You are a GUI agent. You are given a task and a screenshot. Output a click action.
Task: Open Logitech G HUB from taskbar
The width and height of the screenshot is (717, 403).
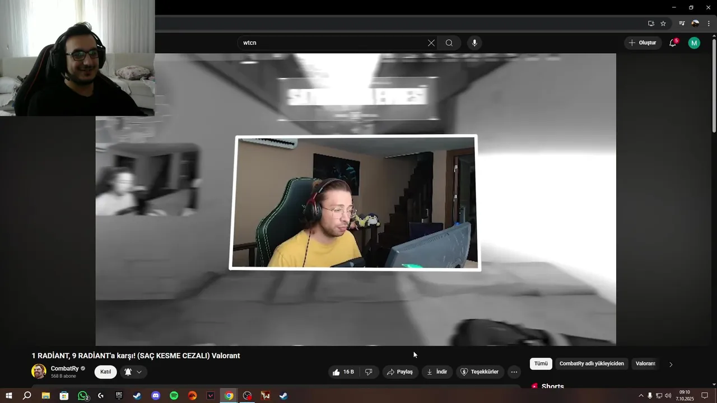point(100,396)
